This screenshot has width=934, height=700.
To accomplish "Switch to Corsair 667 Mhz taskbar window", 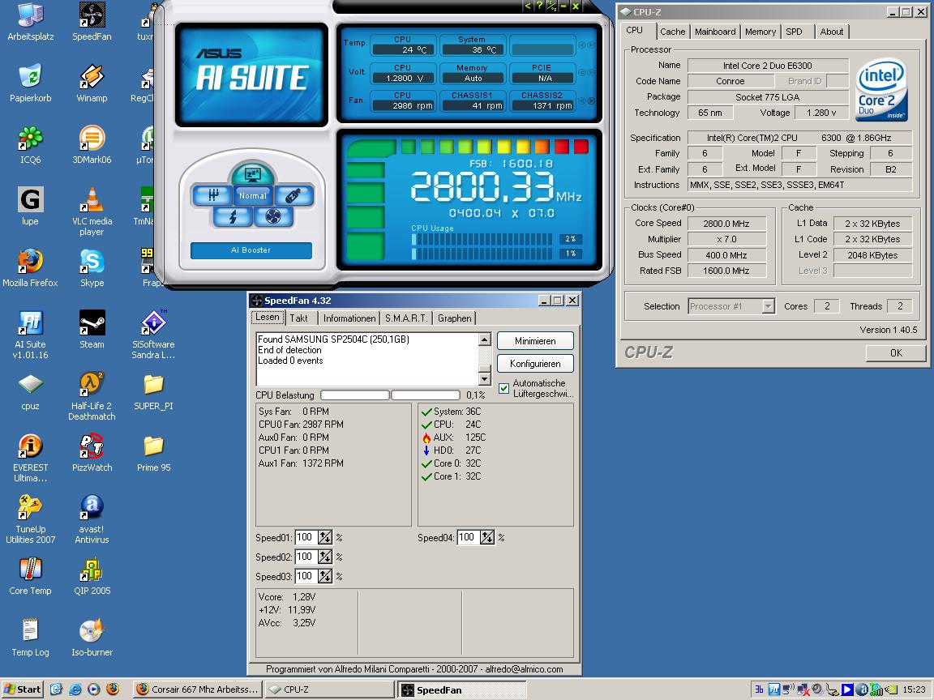I will (198, 690).
